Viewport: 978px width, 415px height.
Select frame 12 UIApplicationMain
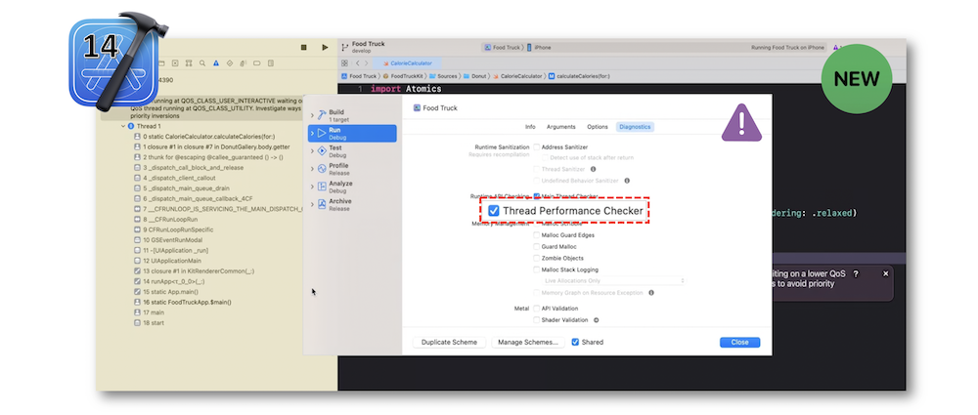[x=168, y=261]
